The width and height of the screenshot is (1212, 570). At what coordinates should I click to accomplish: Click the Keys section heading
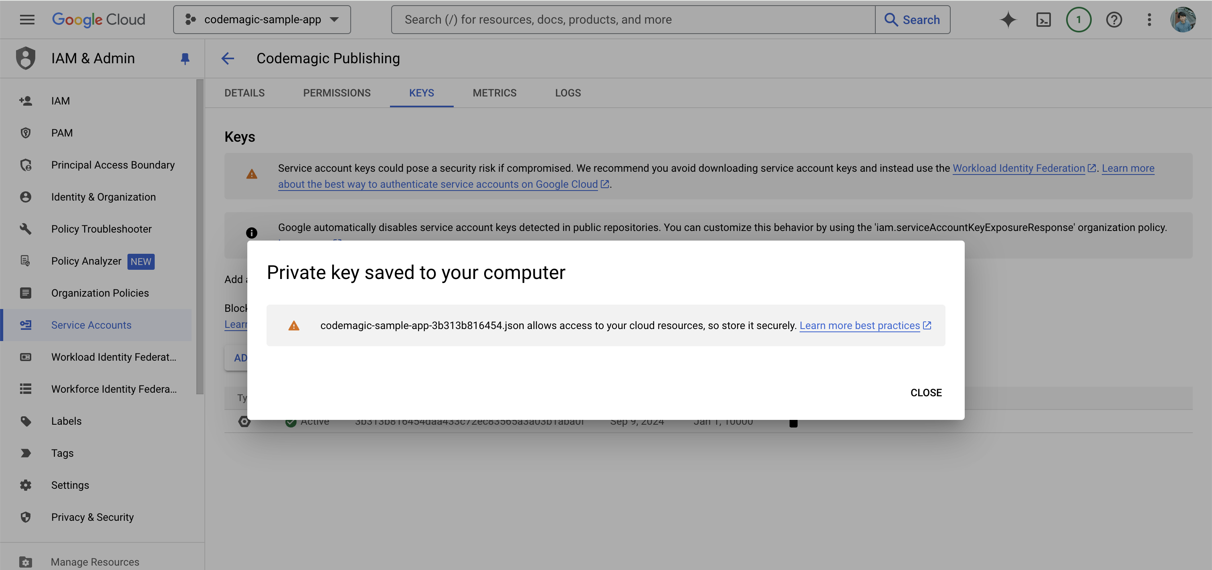point(240,137)
